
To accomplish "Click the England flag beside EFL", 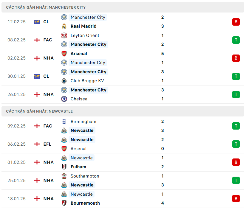I will (x=37, y=144).
